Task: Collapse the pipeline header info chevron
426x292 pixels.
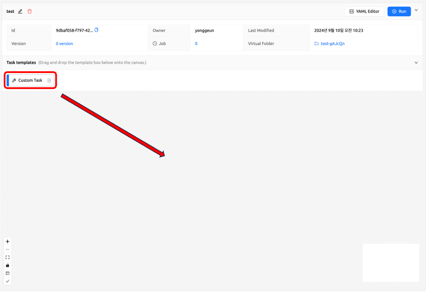Action: [x=416, y=10]
